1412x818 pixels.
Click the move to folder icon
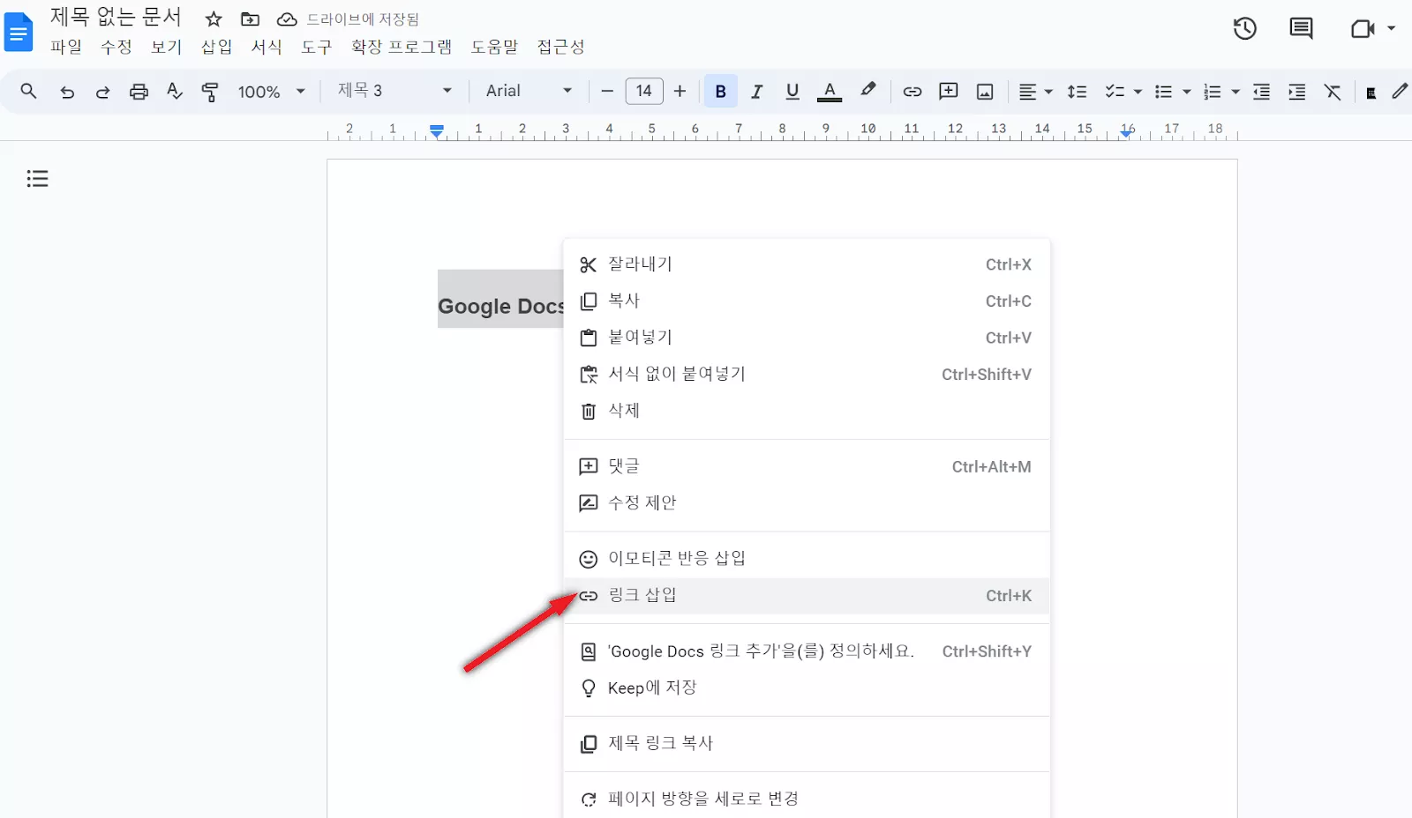click(251, 19)
